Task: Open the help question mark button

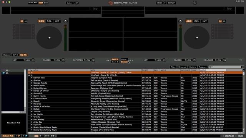Action: 165,3
